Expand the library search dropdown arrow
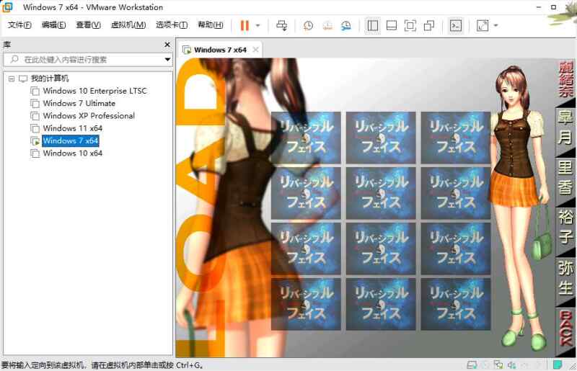This screenshot has height=371, width=577. (x=167, y=60)
